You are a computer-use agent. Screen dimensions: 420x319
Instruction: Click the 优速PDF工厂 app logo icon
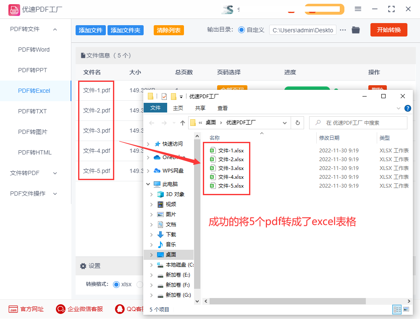point(14,10)
